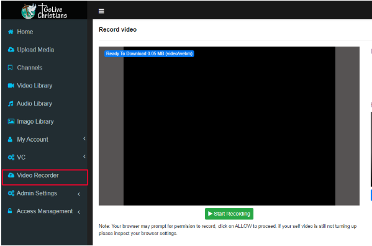Click the black video preview area
Image resolution: width=372 pixels, height=246 pixels.
pos(229,126)
